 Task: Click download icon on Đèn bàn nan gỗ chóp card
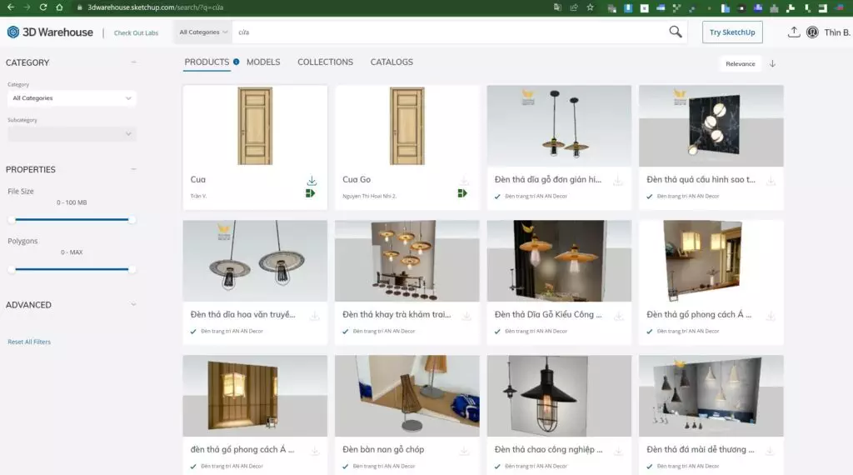click(x=464, y=451)
